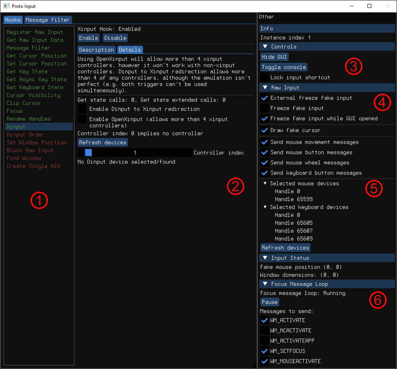Check Freeze fake input
The width and height of the screenshot is (397, 369).
click(x=265, y=108)
